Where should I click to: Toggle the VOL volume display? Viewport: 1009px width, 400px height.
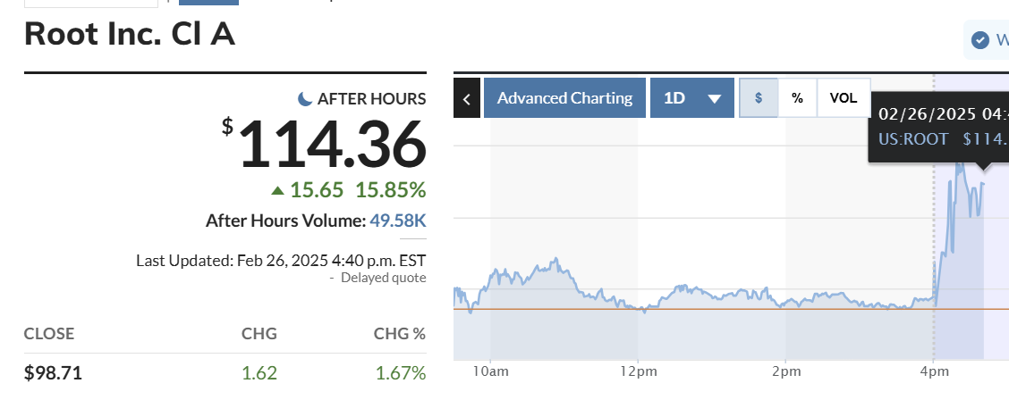pyautogui.click(x=844, y=98)
